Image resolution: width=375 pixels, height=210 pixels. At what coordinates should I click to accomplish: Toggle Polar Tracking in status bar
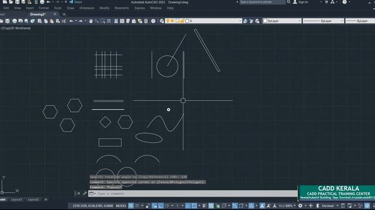(x=167, y=206)
